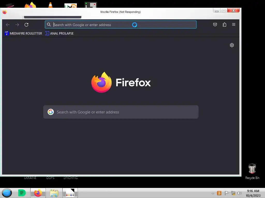The height and width of the screenshot is (198, 265).
Task: Open the card game taskbar button
Action: pos(70,193)
